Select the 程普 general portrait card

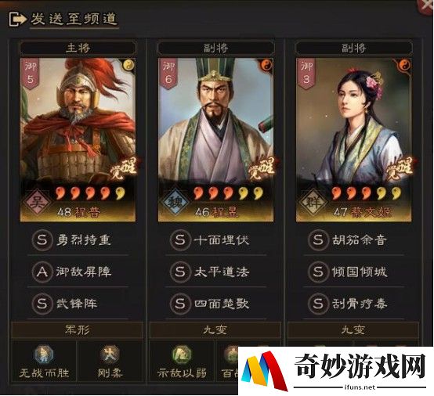click(x=78, y=139)
